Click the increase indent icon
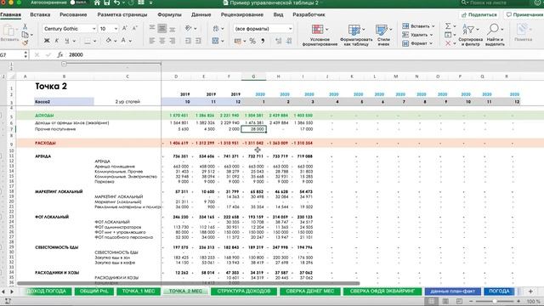This screenshot has height=306, width=544. click(x=198, y=41)
